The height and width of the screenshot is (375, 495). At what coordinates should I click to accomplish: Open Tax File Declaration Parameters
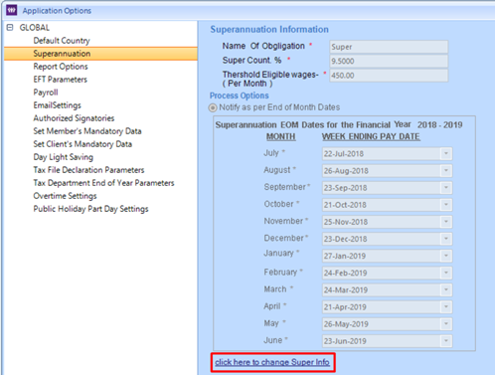tap(88, 170)
